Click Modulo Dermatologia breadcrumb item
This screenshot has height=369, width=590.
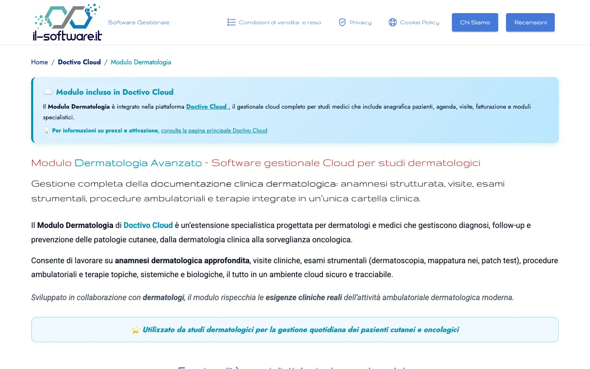click(x=141, y=62)
